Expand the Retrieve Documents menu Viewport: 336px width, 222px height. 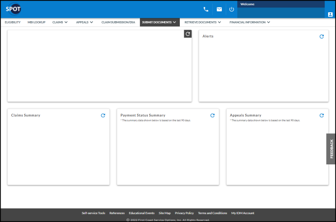[203, 22]
